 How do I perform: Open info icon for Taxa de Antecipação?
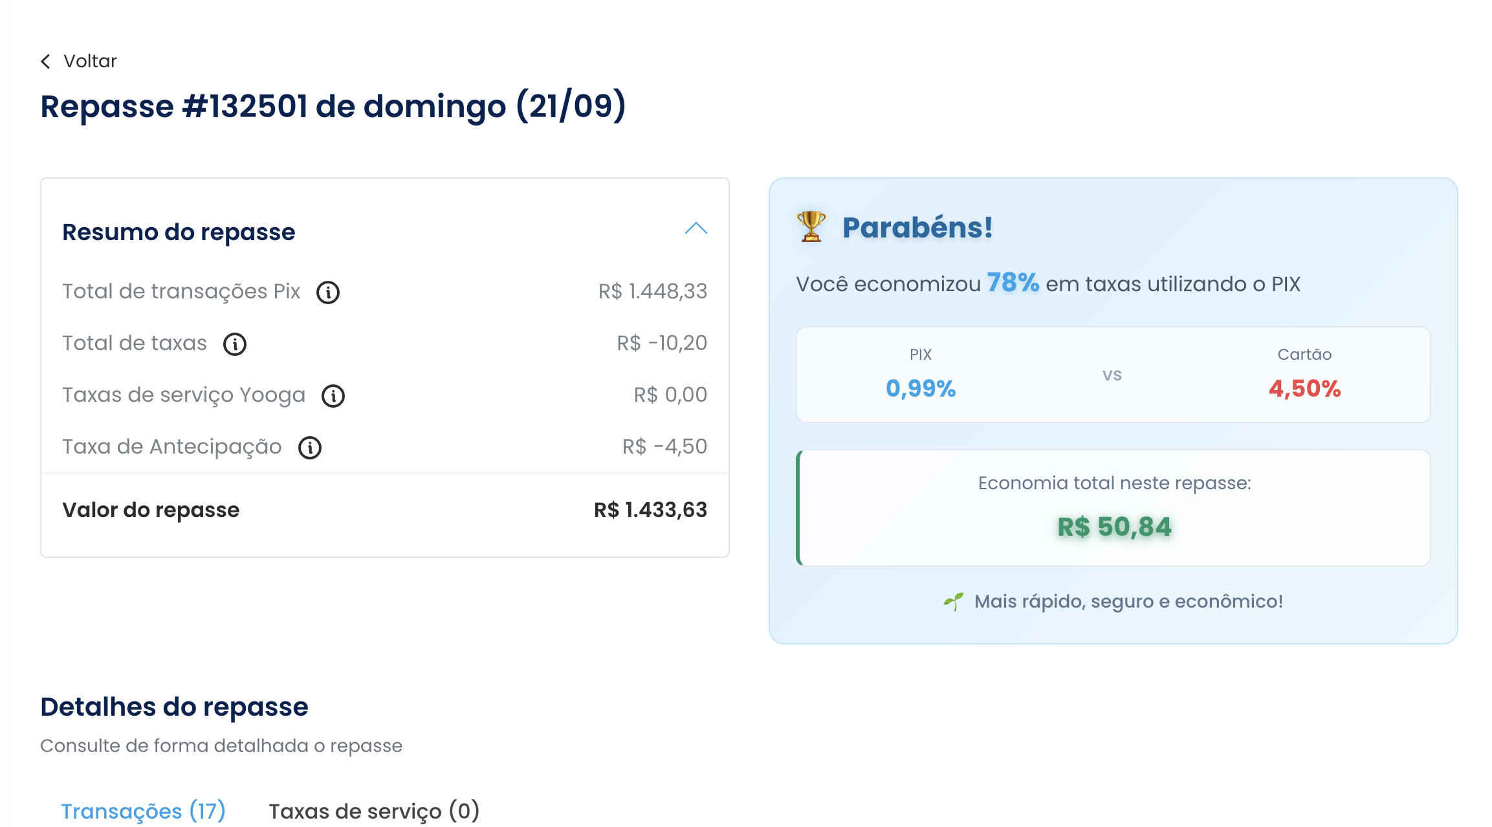310,448
